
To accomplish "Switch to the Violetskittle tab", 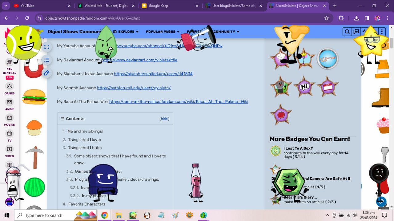I will (106, 6).
